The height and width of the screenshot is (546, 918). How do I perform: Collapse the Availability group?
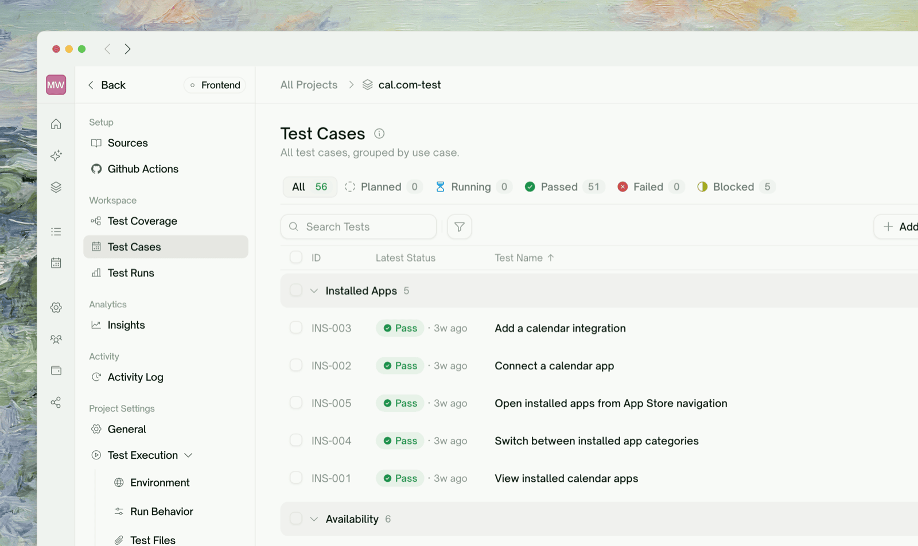[x=314, y=519]
